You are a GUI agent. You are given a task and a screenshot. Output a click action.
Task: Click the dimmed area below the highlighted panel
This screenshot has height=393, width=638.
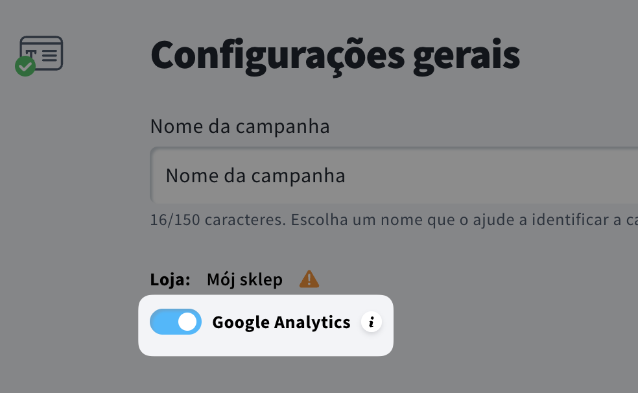click(266, 376)
